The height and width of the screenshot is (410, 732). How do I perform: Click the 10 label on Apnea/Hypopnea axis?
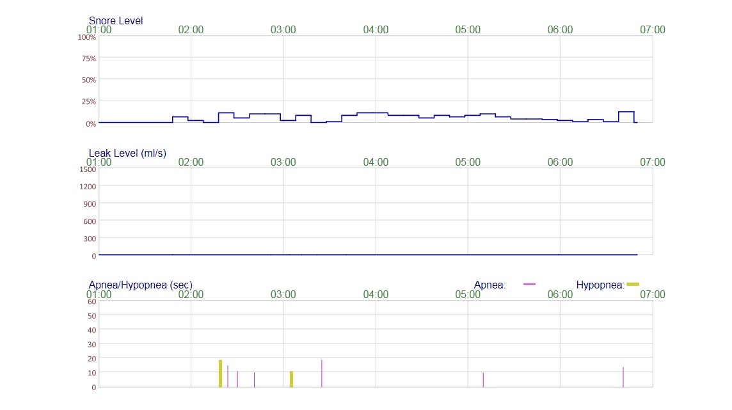click(92, 373)
